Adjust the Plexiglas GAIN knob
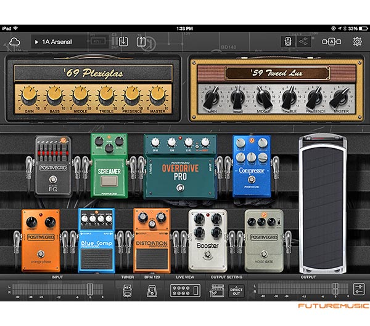 click(29, 95)
